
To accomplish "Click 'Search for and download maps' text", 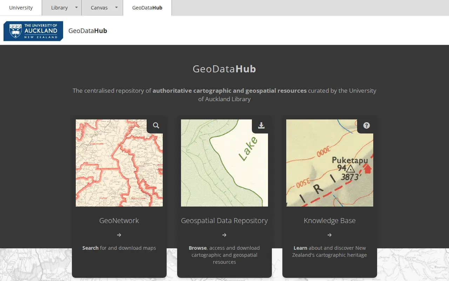I will [x=119, y=248].
